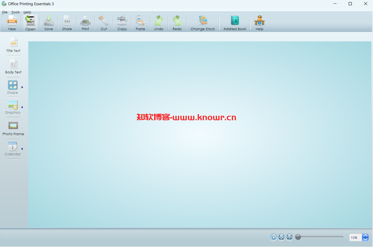
Task: Select the Cut tool
Action: click(x=104, y=23)
